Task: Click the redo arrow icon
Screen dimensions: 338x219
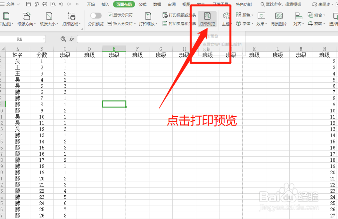Action: 69,4
